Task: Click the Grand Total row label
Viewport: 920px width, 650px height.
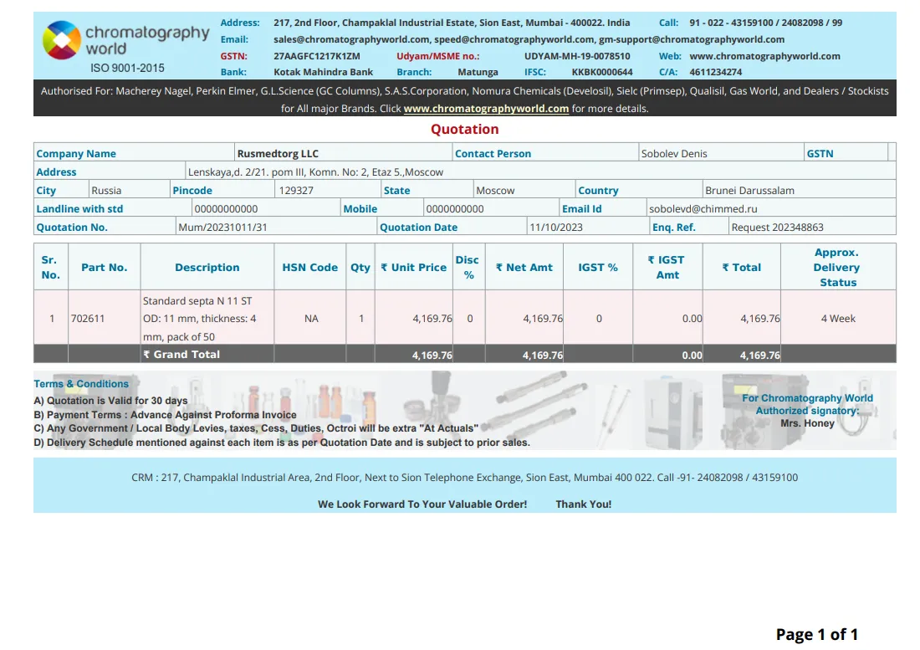Action: coord(181,355)
